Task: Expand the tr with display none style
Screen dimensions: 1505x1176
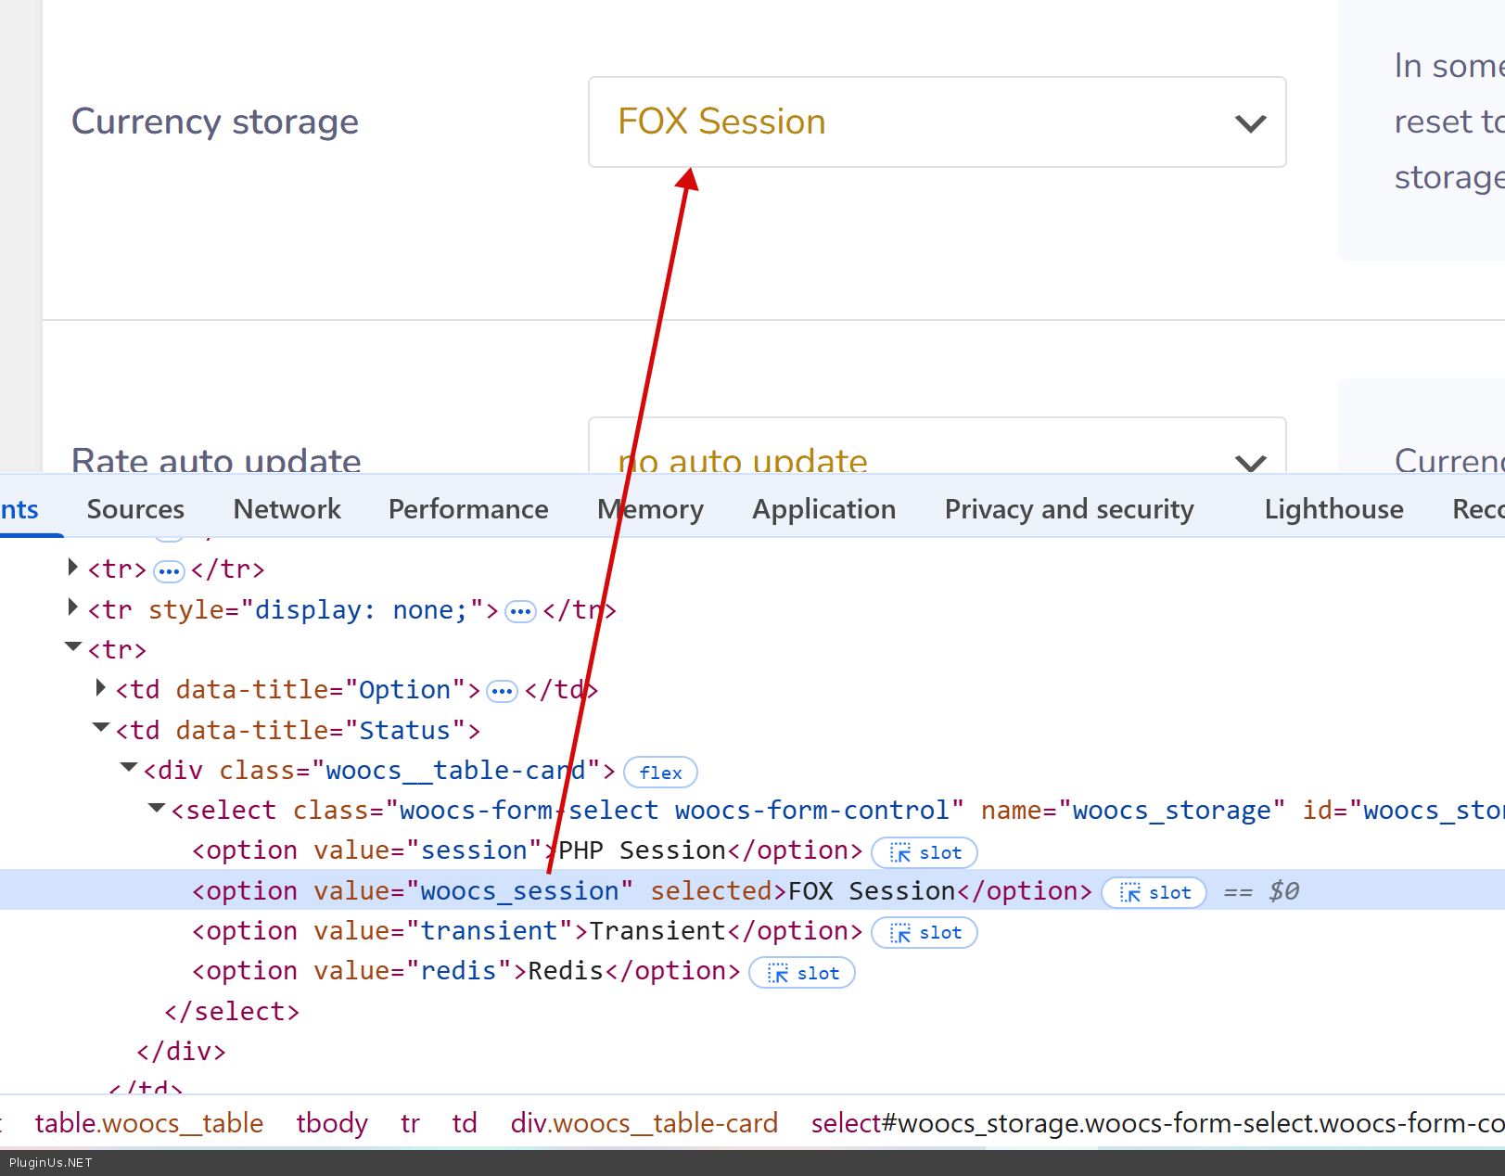Action: pyautogui.click(x=73, y=608)
